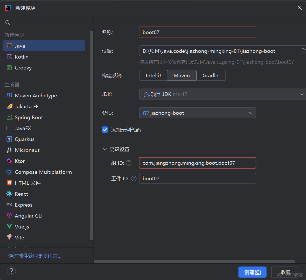Screen dimensions: 306x280
Task: Select the Vue.js generator
Action: 22,227
